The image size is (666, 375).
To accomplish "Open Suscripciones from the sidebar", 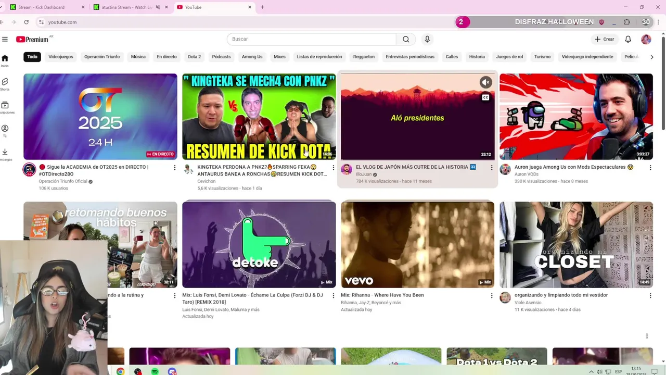I will coord(5,107).
